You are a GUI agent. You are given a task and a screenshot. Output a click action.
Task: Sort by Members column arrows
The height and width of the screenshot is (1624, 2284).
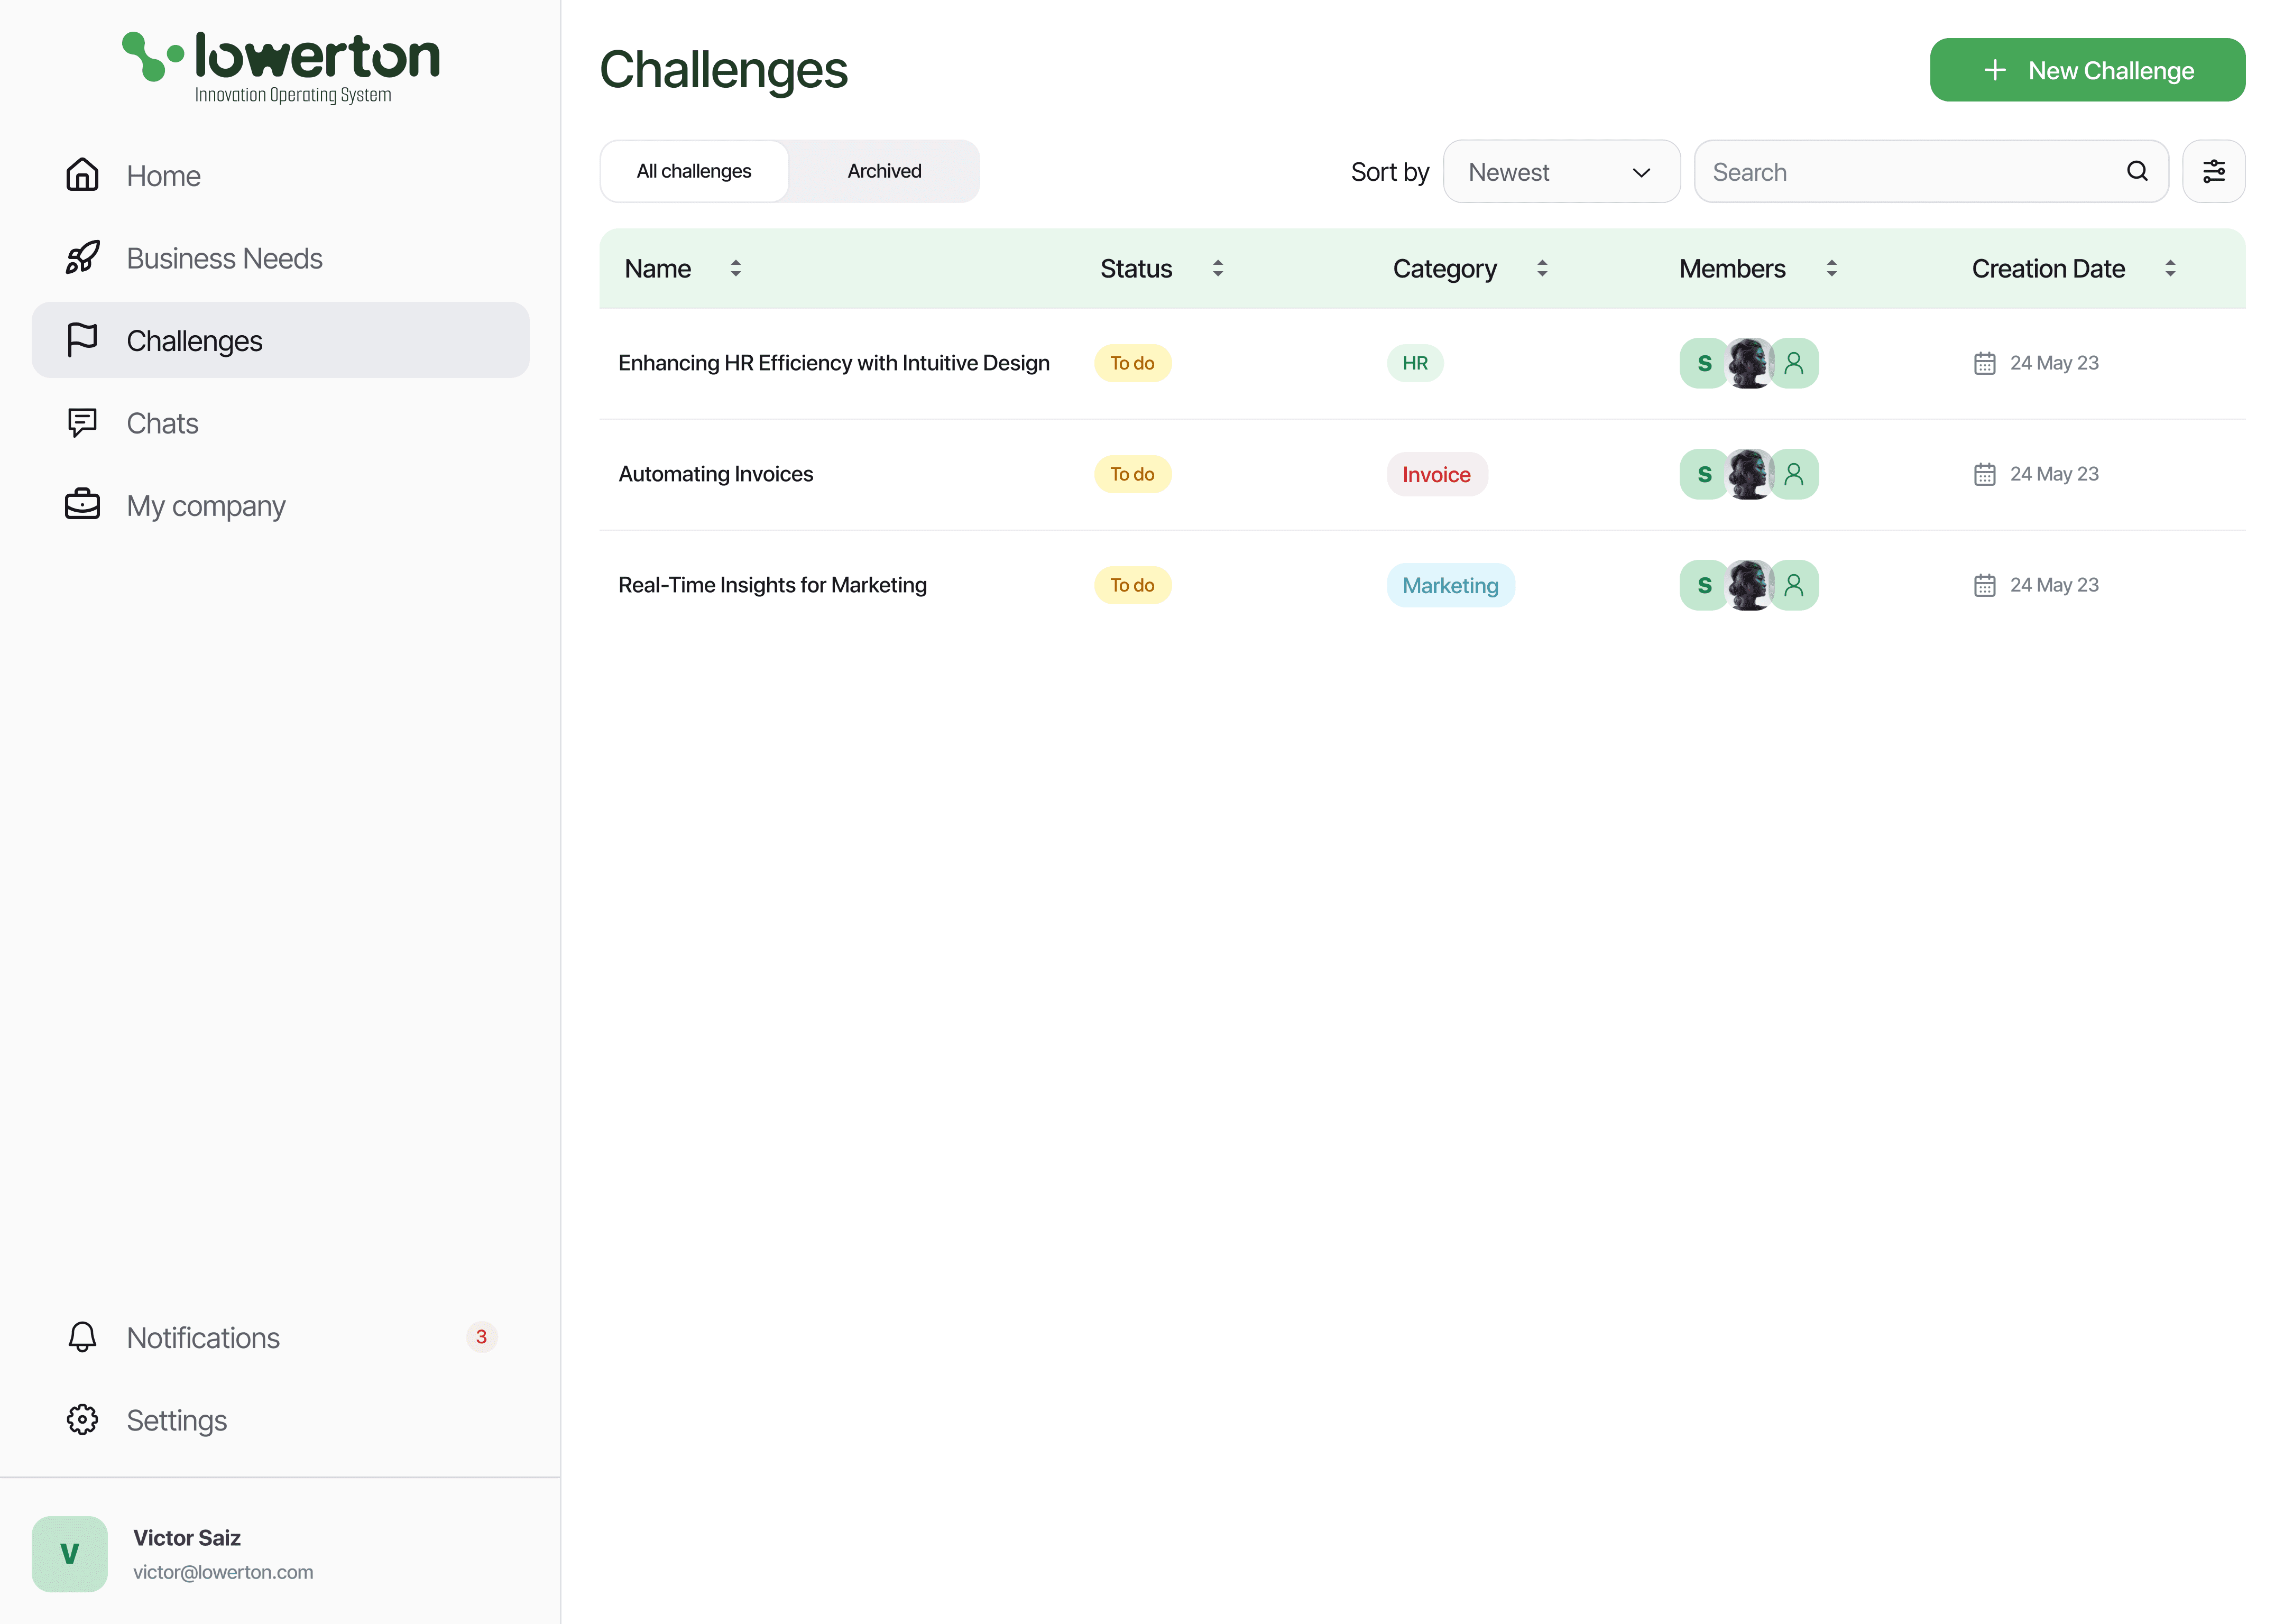tap(1831, 268)
